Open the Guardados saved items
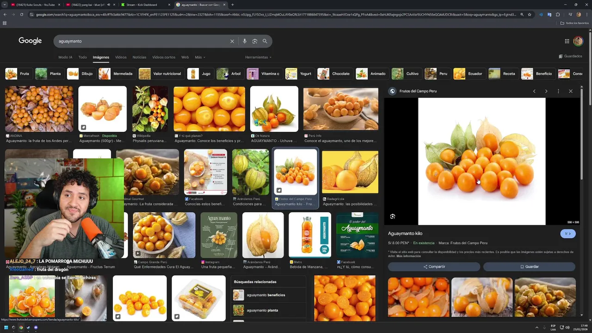 tap(570, 56)
